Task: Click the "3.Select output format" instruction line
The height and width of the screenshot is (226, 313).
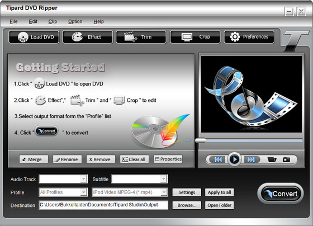Action: (63, 116)
